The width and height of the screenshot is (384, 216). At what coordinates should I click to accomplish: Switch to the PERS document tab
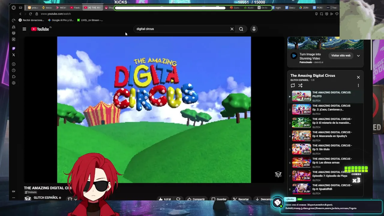click(x=318, y=7)
